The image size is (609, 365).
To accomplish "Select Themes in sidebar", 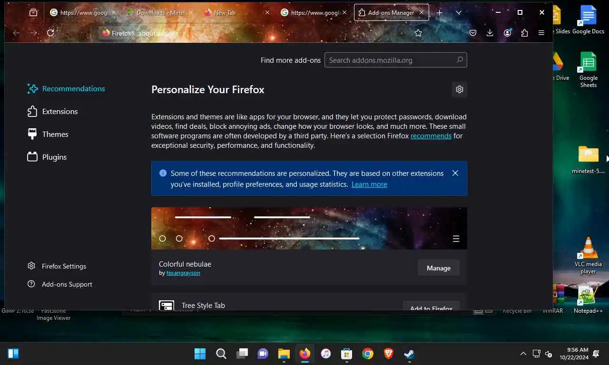I will click(48, 134).
